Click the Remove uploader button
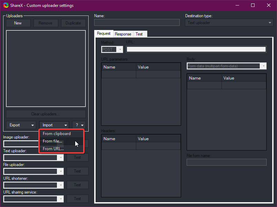Viewport: 277px width, 207px height. point(46,23)
